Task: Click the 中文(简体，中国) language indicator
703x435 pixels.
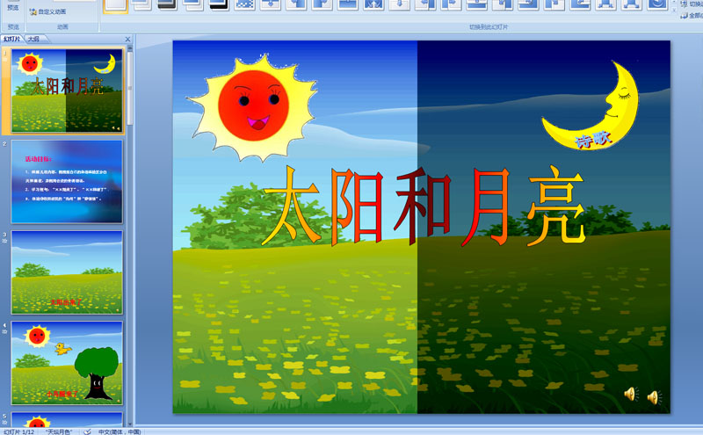Action: pyautogui.click(x=120, y=431)
